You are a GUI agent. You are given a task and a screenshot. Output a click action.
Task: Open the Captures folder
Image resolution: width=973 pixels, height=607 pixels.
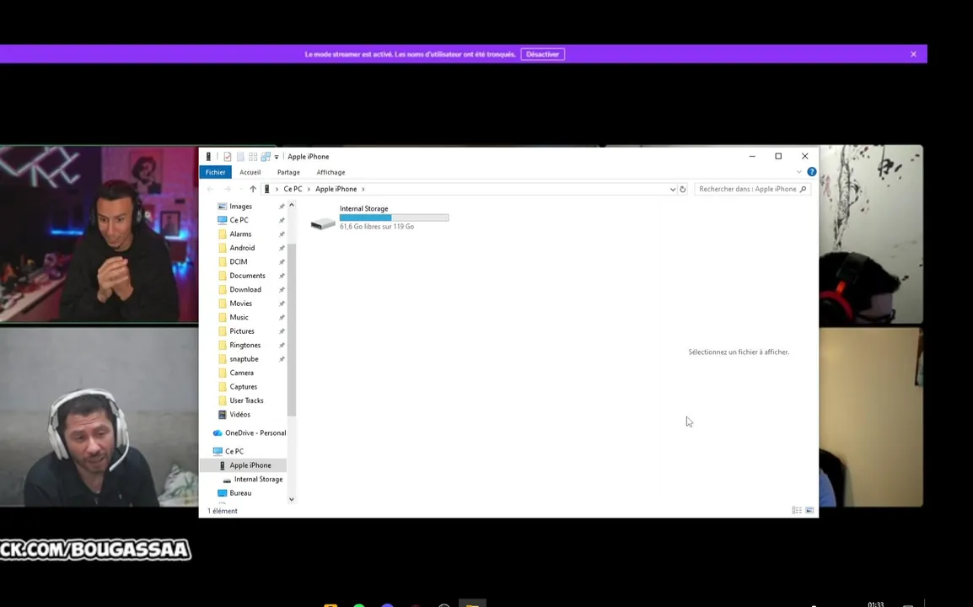click(x=243, y=387)
